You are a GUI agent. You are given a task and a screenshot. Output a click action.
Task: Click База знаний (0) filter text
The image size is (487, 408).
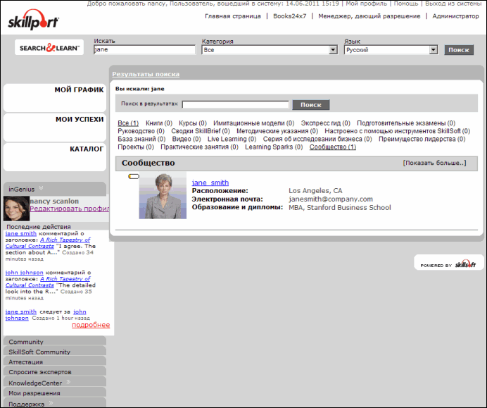click(141, 139)
